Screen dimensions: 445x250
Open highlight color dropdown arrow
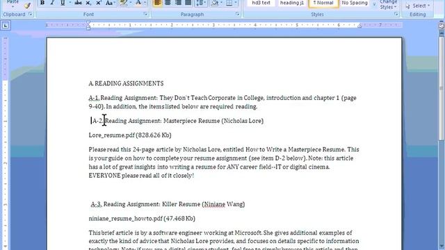[131, 3]
